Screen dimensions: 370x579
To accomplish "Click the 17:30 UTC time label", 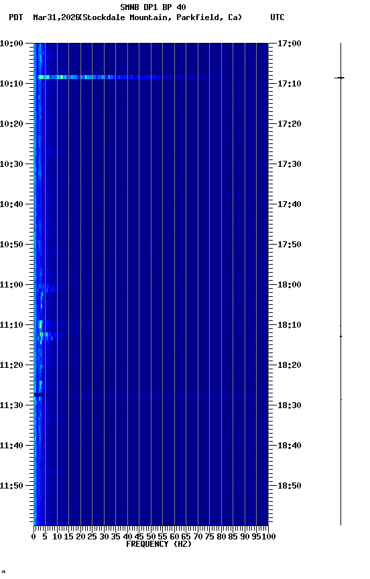I will point(290,164).
